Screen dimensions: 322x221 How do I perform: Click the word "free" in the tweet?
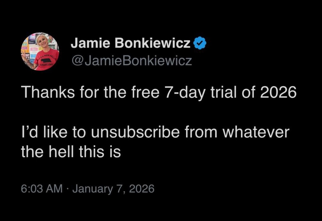coord(143,93)
